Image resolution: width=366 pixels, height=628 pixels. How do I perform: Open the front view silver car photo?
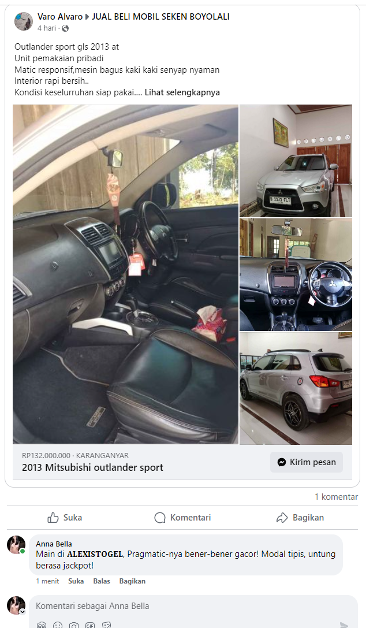click(296, 161)
